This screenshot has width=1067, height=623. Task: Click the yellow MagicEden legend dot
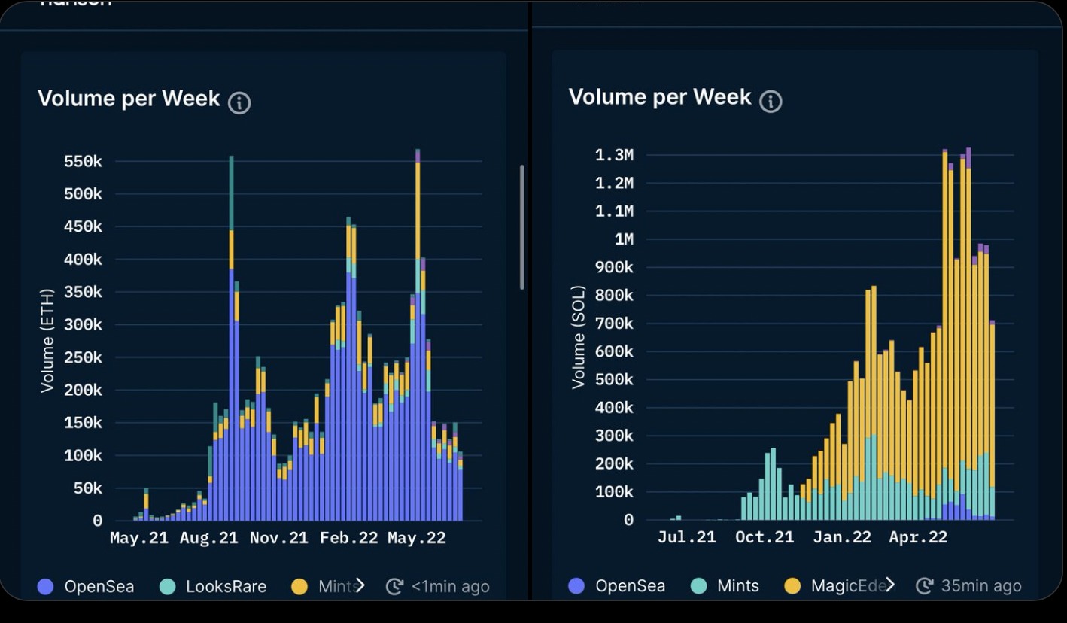[792, 586]
